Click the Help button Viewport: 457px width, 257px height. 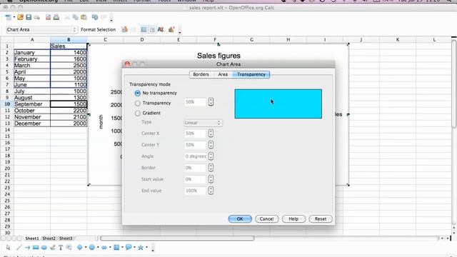(x=293, y=219)
